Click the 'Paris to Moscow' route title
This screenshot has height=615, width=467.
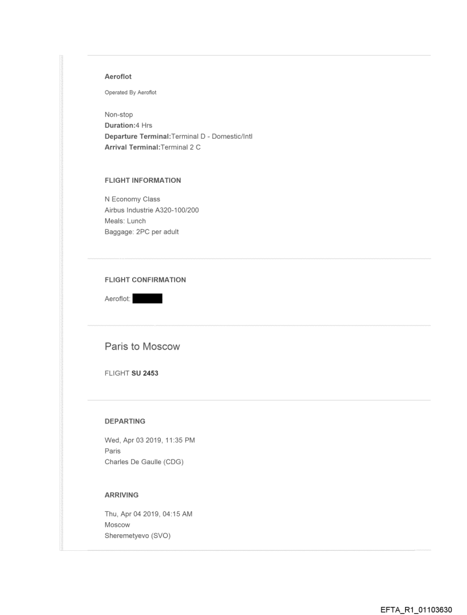[142, 347]
